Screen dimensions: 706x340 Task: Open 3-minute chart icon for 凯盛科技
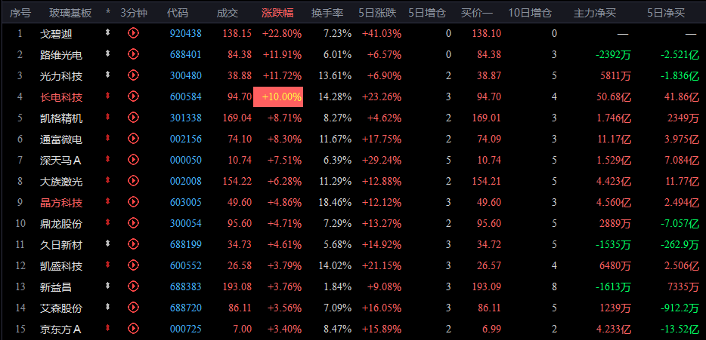pyautogui.click(x=133, y=265)
